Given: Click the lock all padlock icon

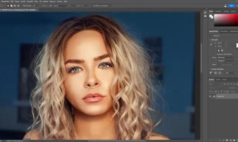Looking at the screenshot, I should tap(227, 91).
